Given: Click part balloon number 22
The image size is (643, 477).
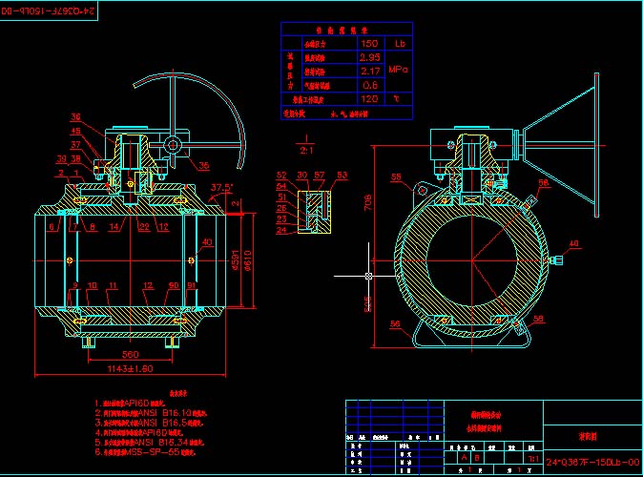Looking at the screenshot, I should [144, 226].
